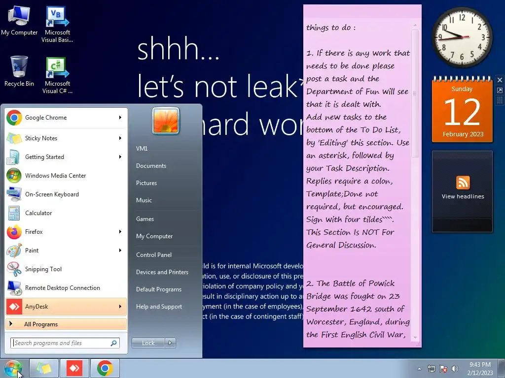This screenshot has height=378, width=505.
Task: Open shutdown options arrow next to Lock
Action: click(x=170, y=343)
